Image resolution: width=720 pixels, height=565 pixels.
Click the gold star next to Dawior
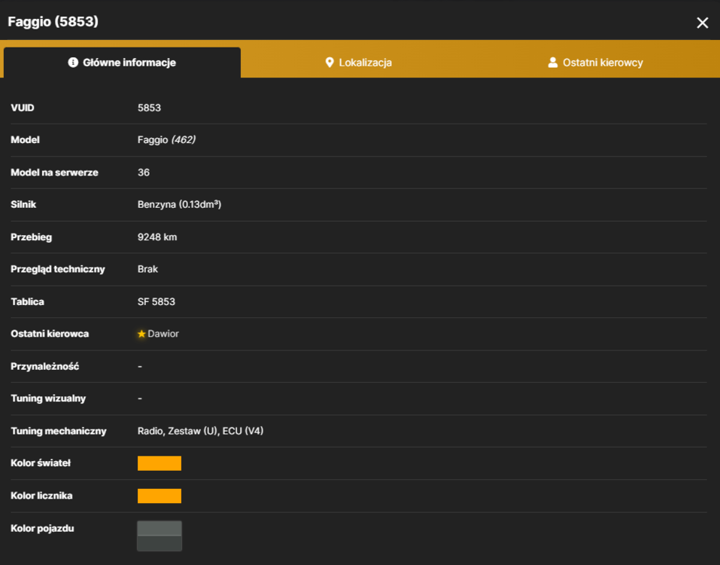tap(141, 334)
